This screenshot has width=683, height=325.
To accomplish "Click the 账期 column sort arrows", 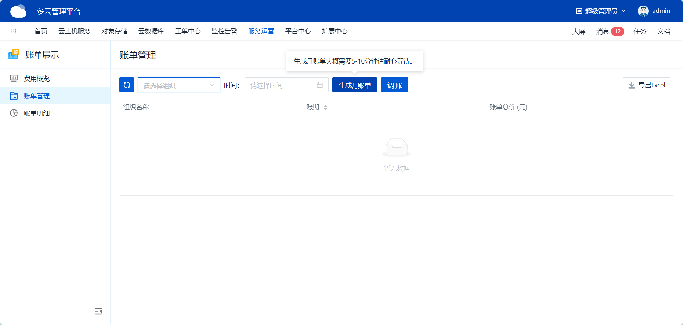I will [x=325, y=107].
